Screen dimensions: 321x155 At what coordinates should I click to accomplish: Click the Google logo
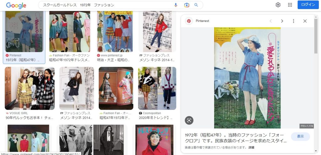click(x=16, y=5)
